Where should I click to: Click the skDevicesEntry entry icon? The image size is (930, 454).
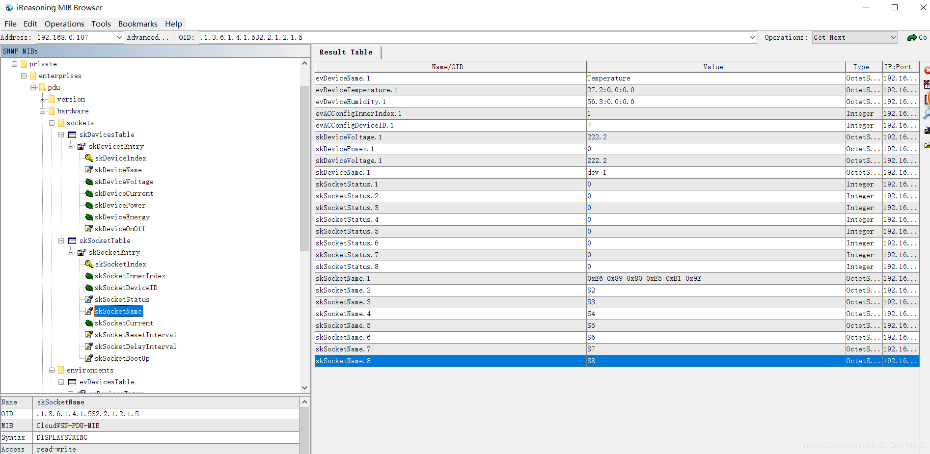tap(82, 146)
